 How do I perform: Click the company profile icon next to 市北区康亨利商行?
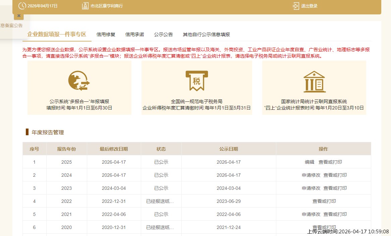(85, 5)
